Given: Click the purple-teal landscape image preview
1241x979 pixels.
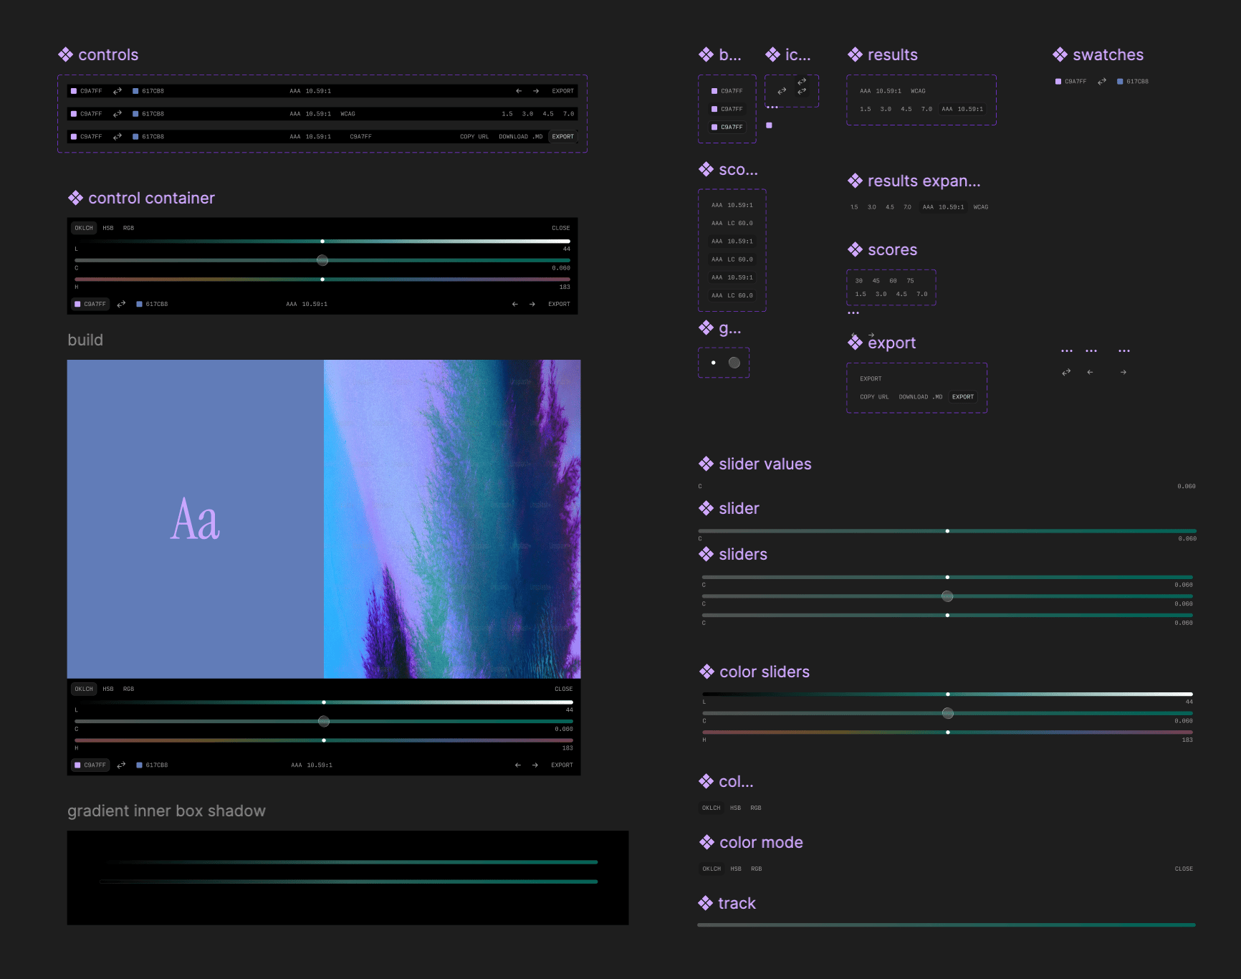Looking at the screenshot, I should pyautogui.click(x=452, y=519).
